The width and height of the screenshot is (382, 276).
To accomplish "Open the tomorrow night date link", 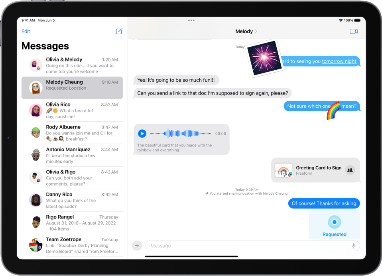I will click(339, 61).
